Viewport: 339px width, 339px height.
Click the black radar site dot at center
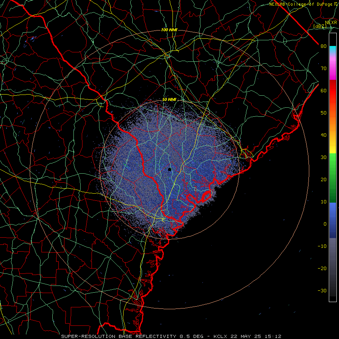169,169
